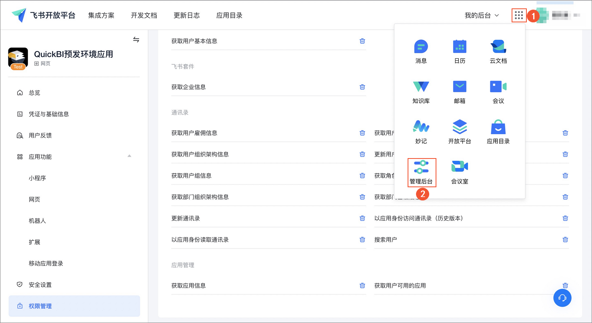The height and width of the screenshot is (323, 592).
Task: Launch 邮箱 from the app panel
Action: point(460,92)
